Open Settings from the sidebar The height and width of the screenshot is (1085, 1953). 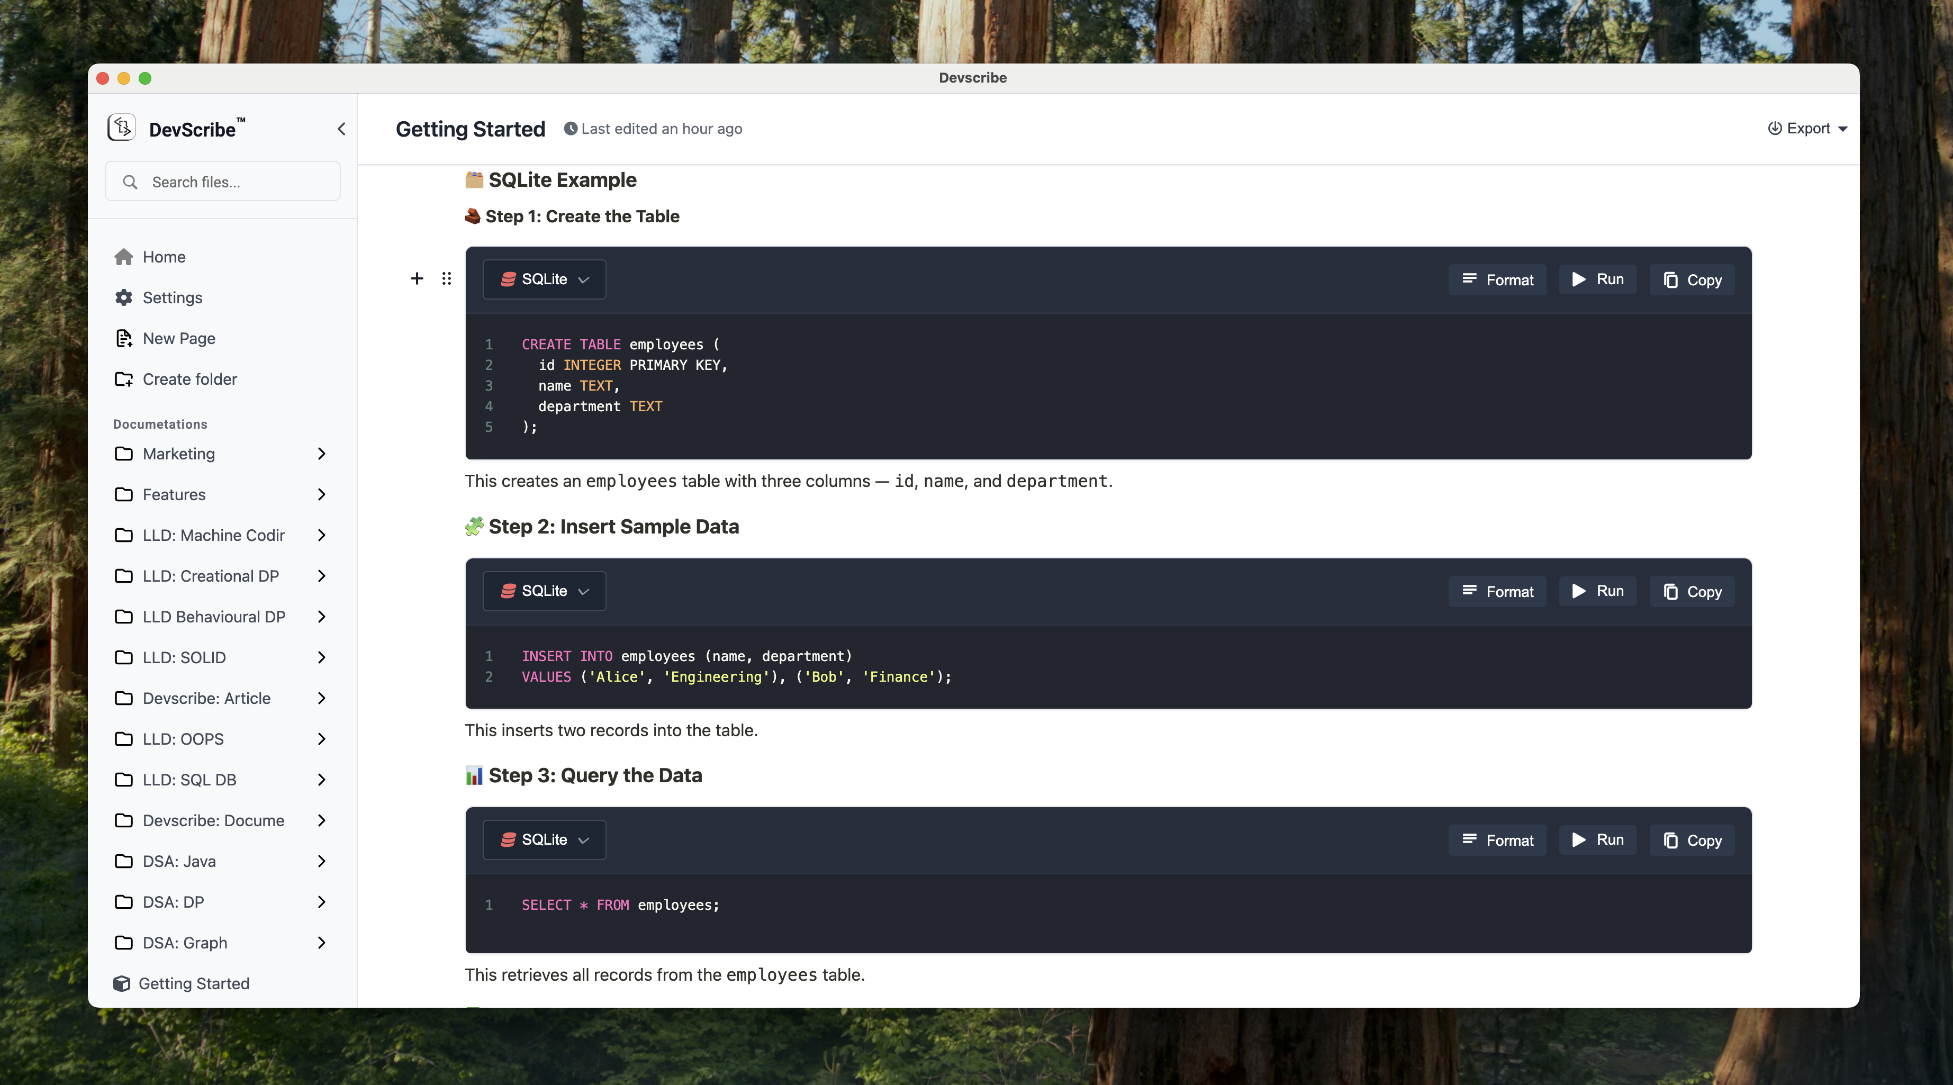[172, 297]
